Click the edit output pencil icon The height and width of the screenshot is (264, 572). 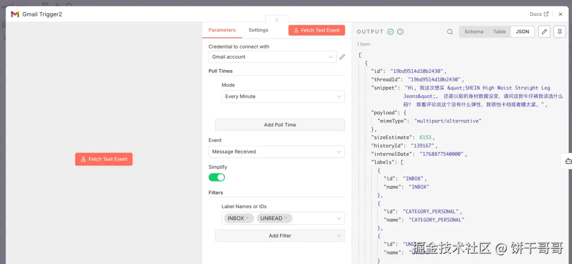544,32
